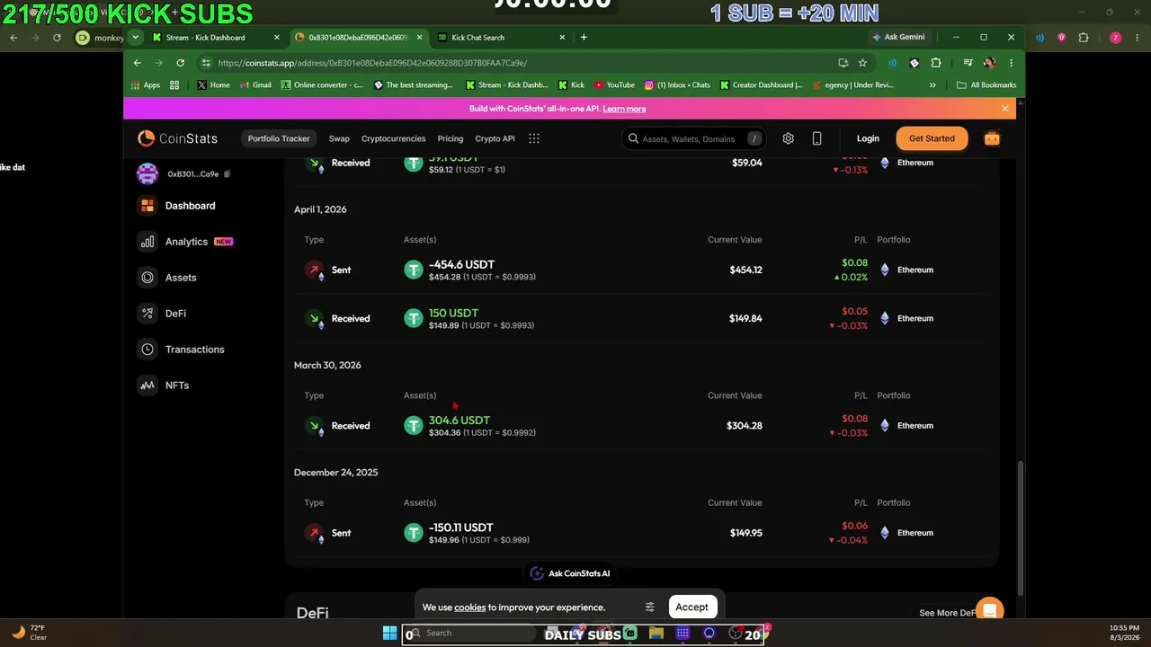Viewport: 1151px width, 647px height.
Task: Close the CoinStats API banner
Action: [x=1004, y=109]
